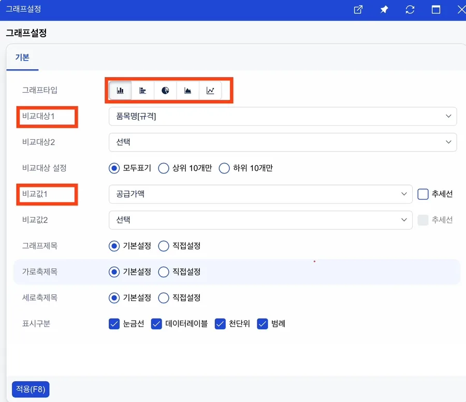The height and width of the screenshot is (402, 466).
Task: Select the pie chart graph type
Action: pos(165,90)
